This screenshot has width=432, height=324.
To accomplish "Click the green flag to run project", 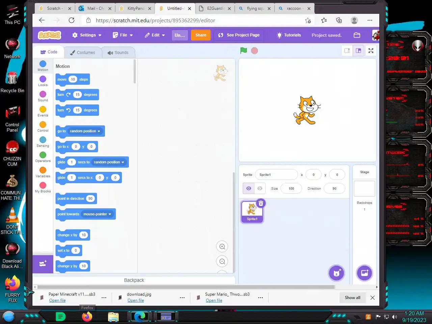I will (243, 51).
